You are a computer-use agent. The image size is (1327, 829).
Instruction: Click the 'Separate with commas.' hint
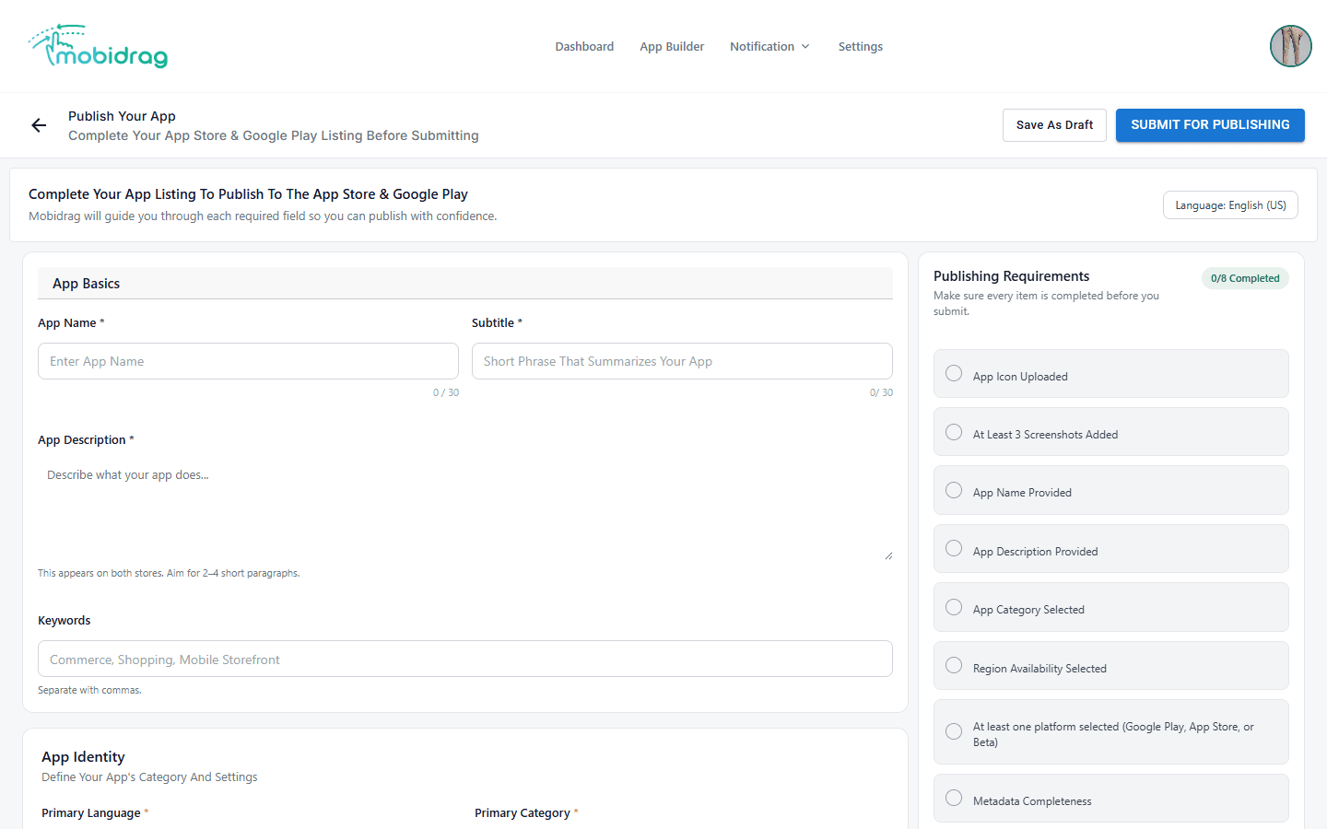click(89, 690)
